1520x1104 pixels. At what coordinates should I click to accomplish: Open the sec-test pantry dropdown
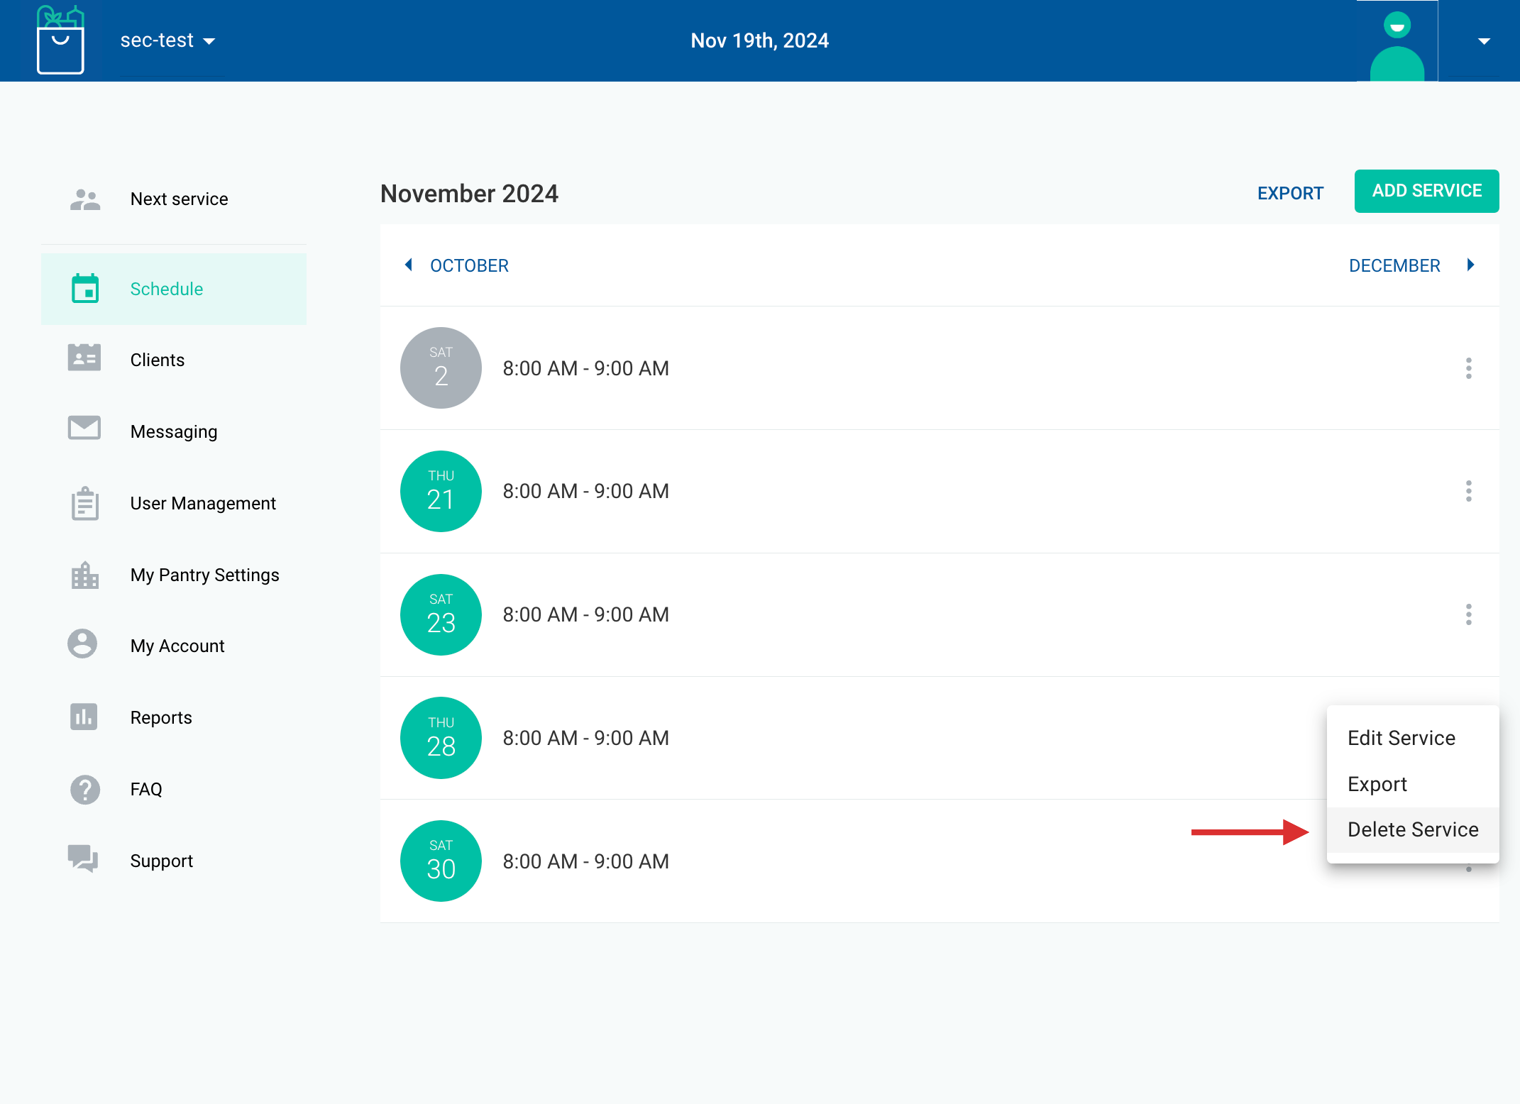click(167, 40)
